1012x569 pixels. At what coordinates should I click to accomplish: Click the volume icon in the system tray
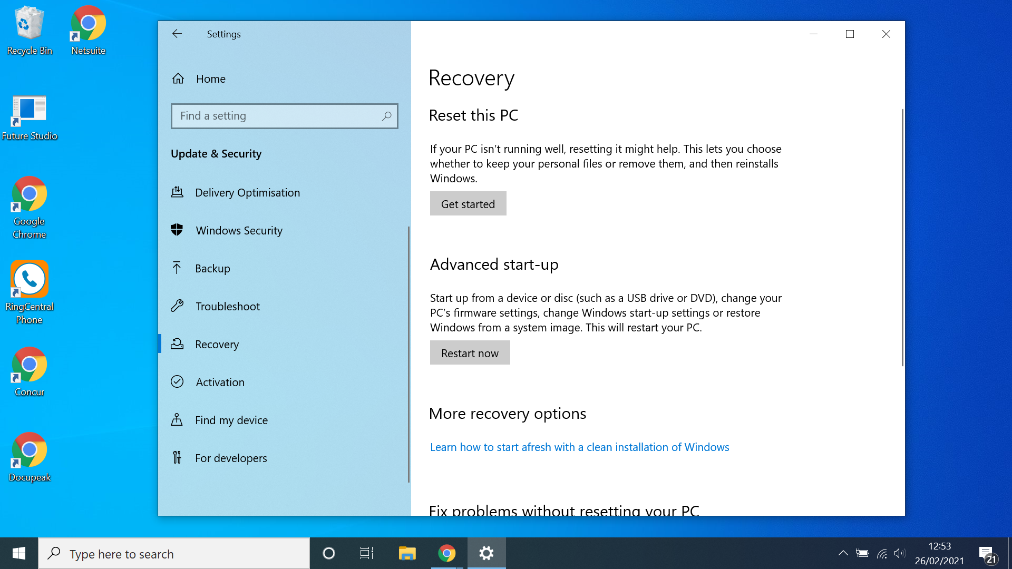pos(900,553)
